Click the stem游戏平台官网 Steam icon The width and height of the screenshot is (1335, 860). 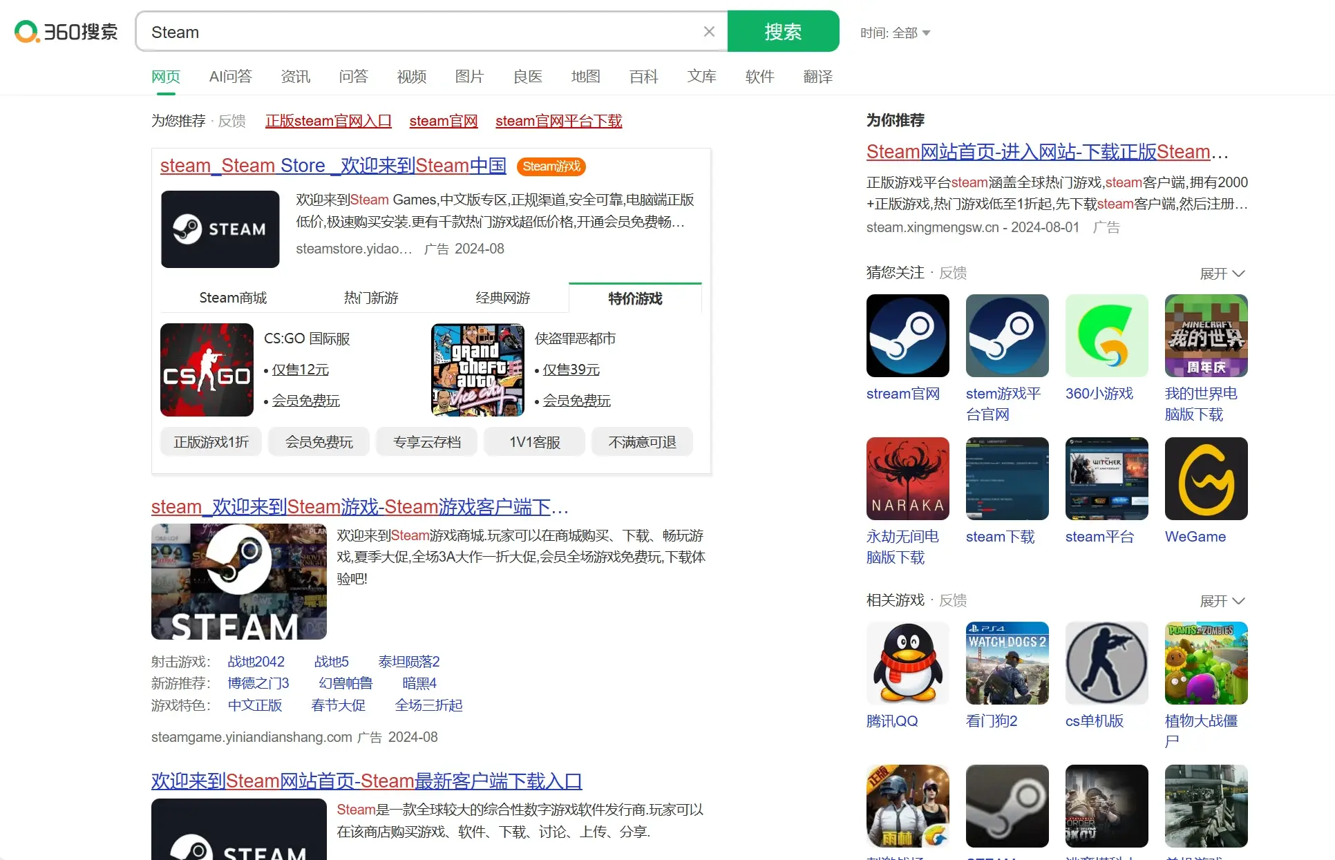coord(1007,336)
